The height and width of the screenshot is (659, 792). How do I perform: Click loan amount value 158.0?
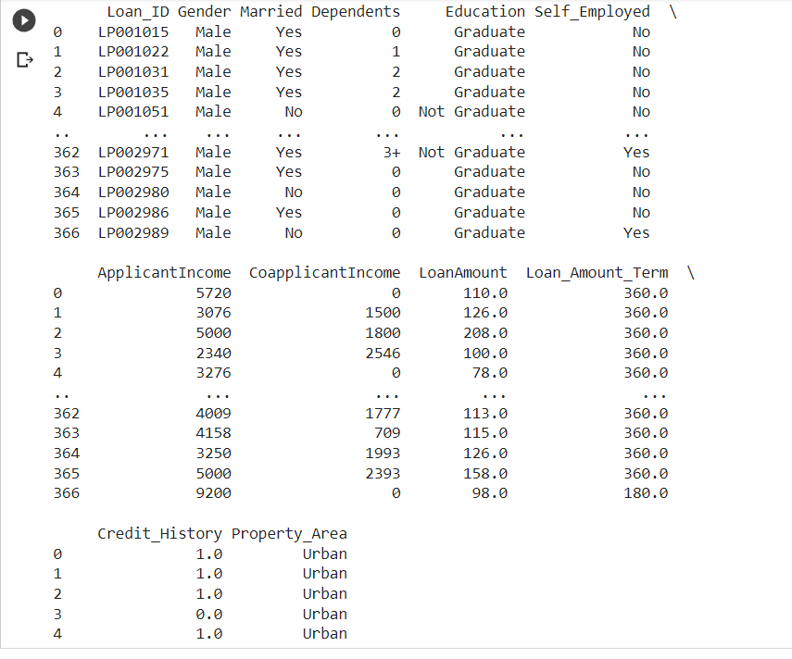click(485, 474)
